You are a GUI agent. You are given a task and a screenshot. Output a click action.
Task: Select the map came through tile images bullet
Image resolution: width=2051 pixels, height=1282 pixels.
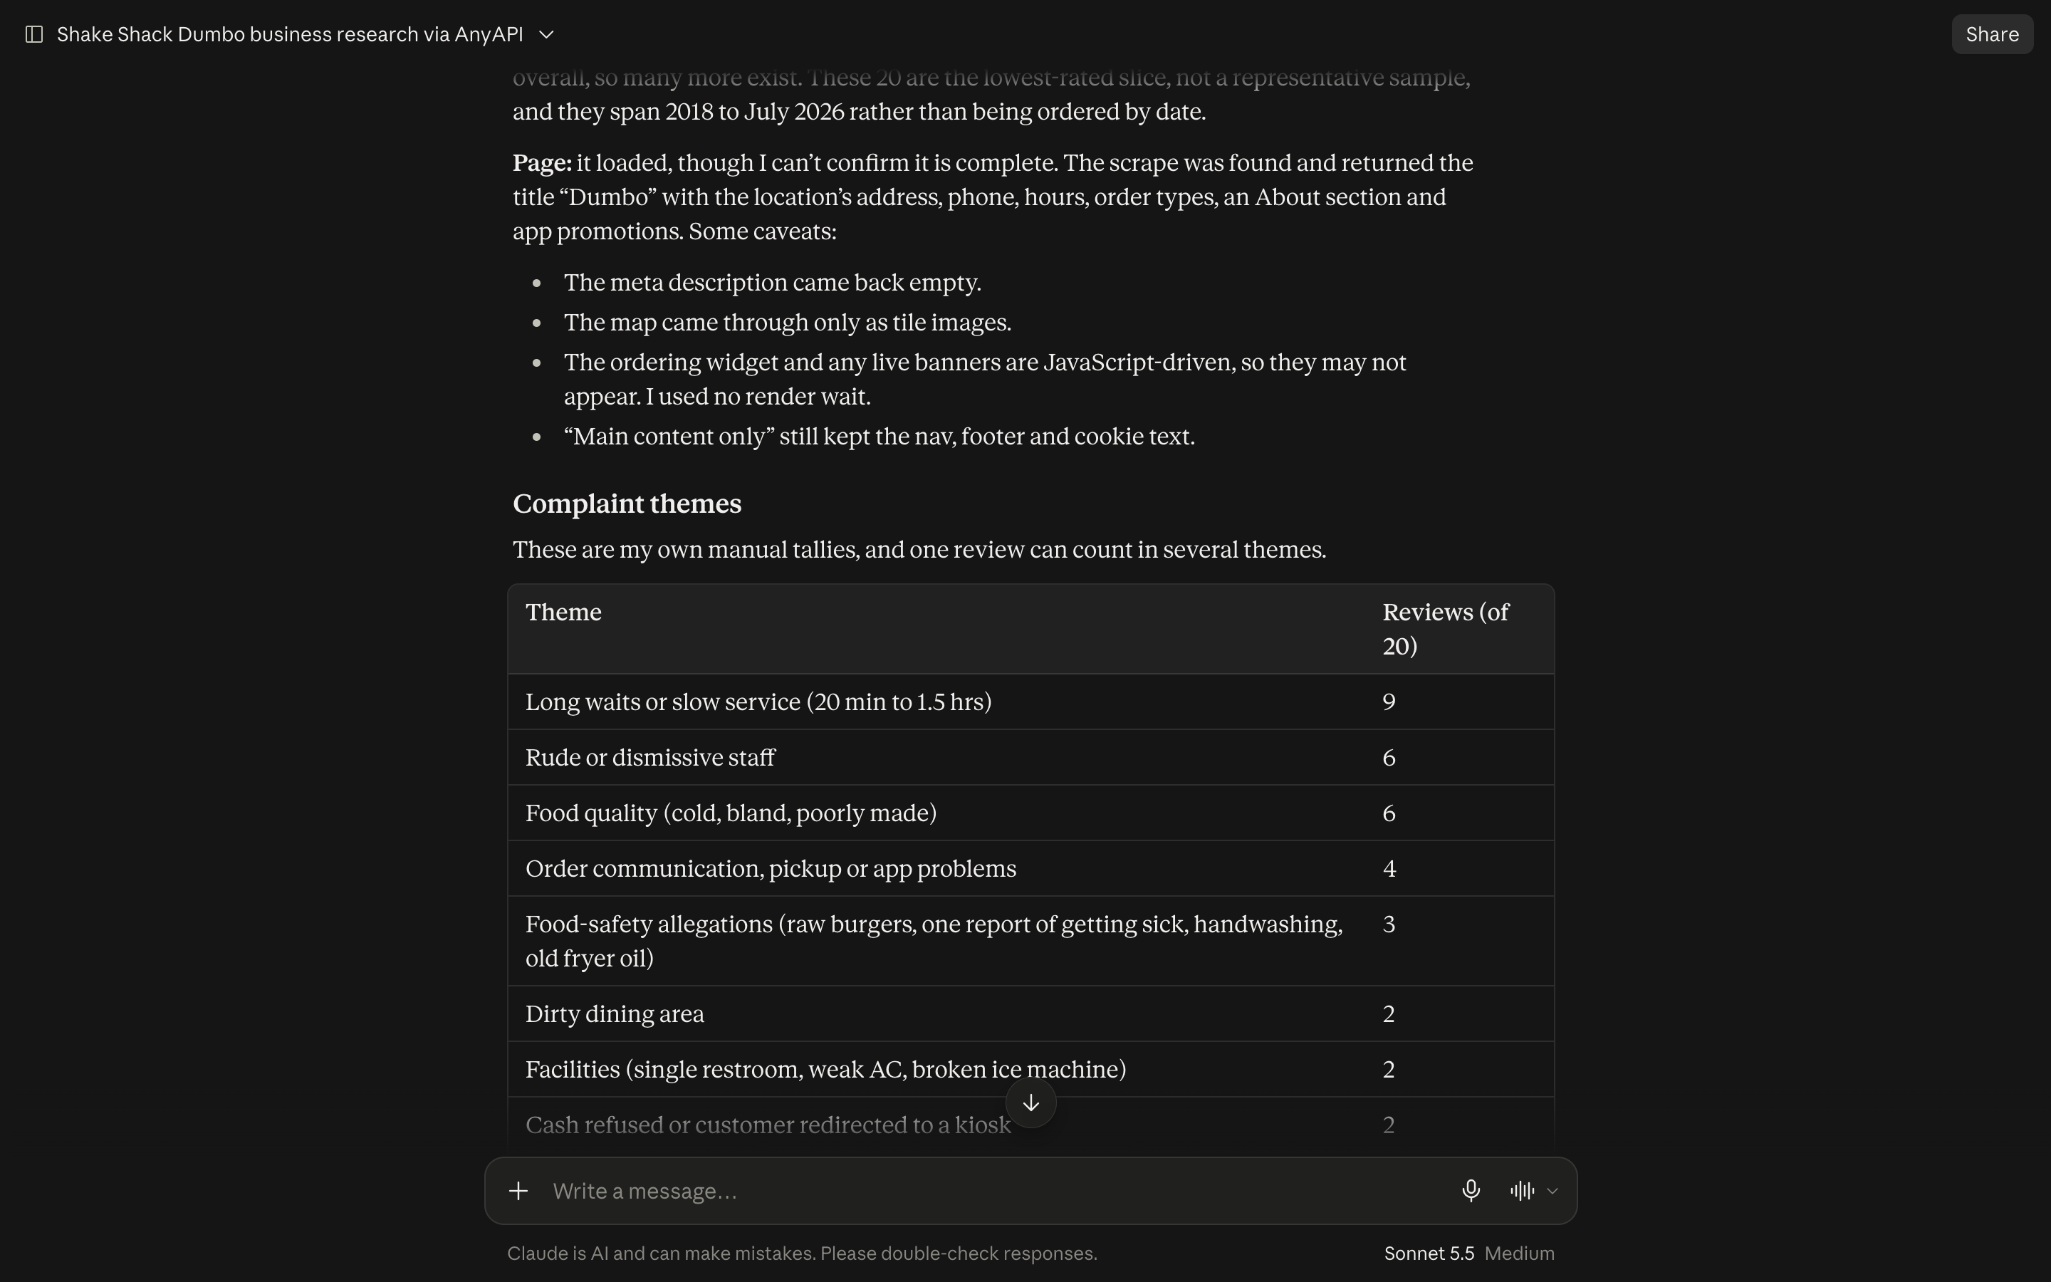click(788, 322)
